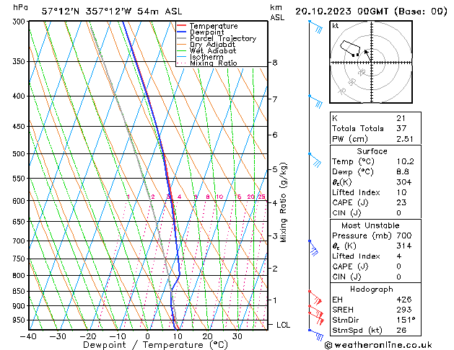
Task: Select the blue wind barb at 500 hPa
Action: click(x=315, y=160)
